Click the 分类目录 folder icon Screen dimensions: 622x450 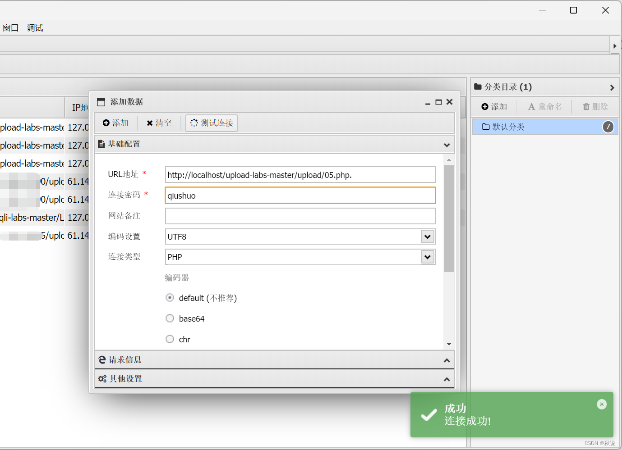pos(478,86)
